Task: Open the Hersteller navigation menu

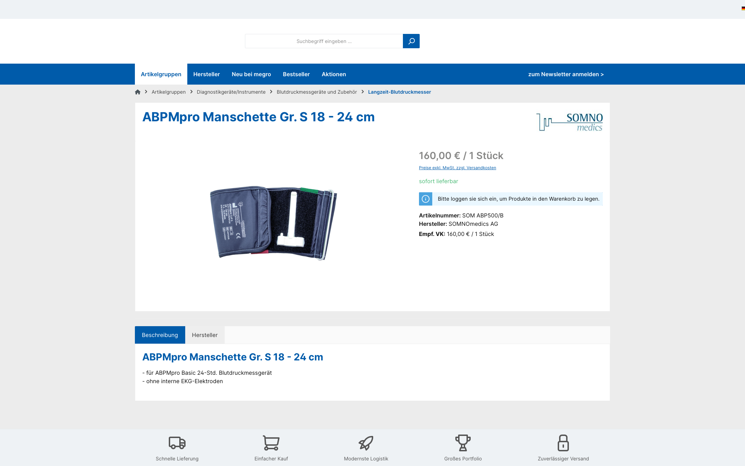Action: (x=207, y=74)
